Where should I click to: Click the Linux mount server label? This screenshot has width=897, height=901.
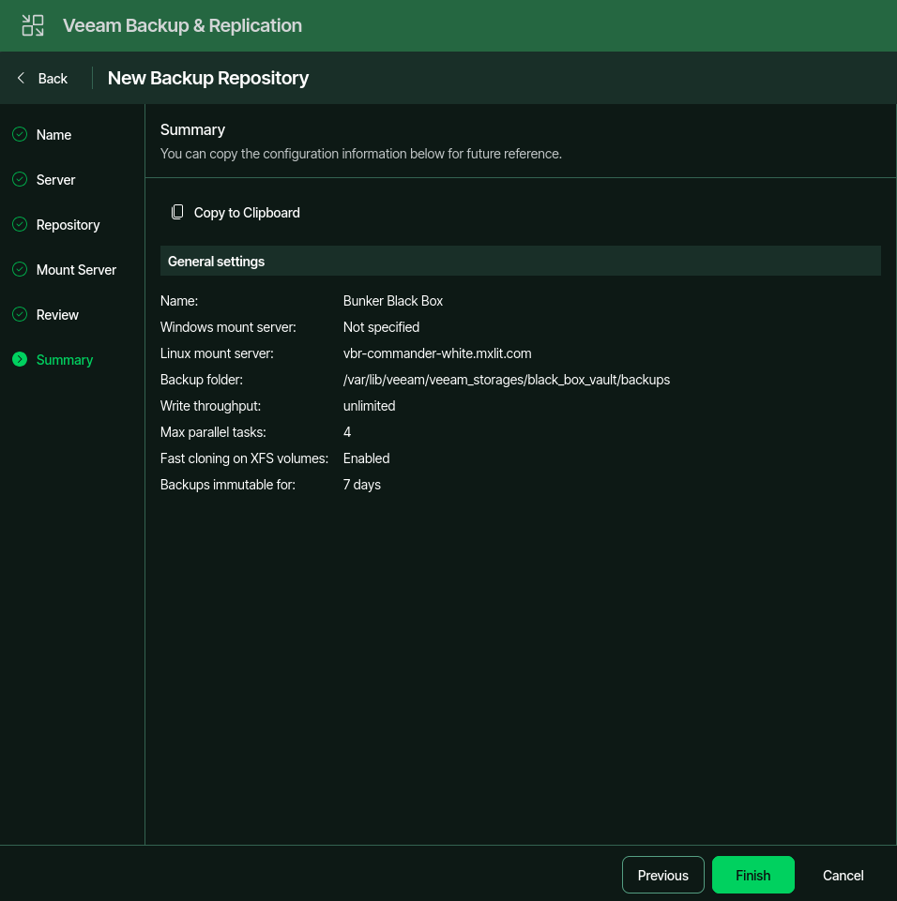point(217,353)
